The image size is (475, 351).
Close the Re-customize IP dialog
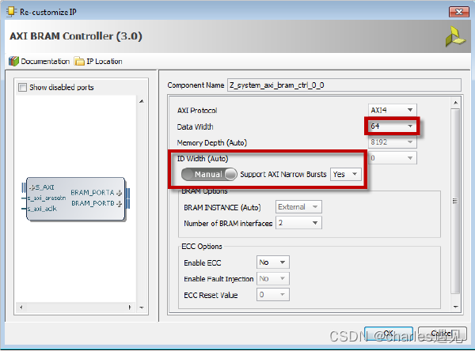point(459,12)
